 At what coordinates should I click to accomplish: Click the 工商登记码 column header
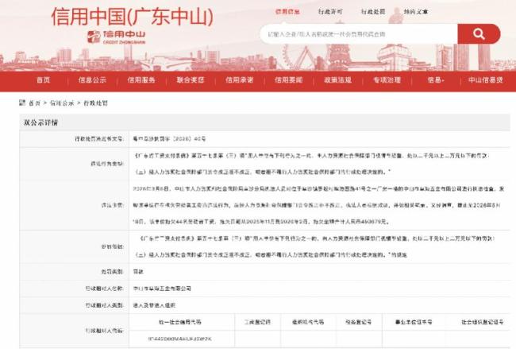coord(257,322)
